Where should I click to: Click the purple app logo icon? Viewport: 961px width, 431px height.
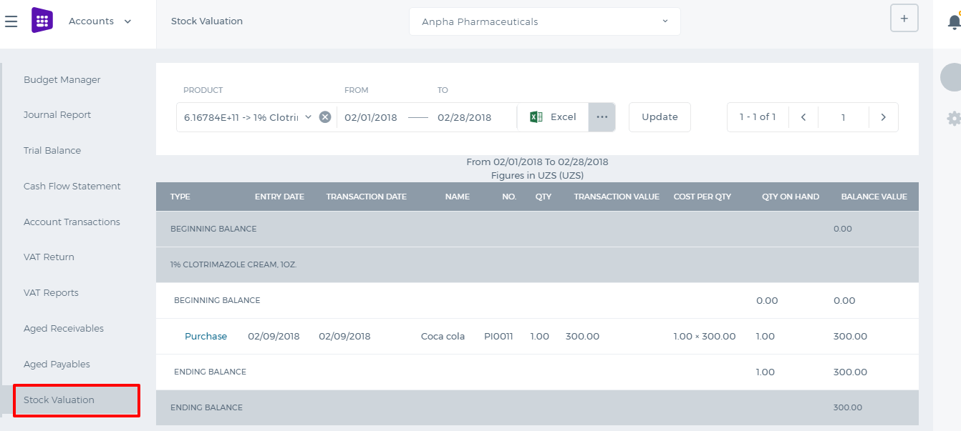tap(42, 20)
